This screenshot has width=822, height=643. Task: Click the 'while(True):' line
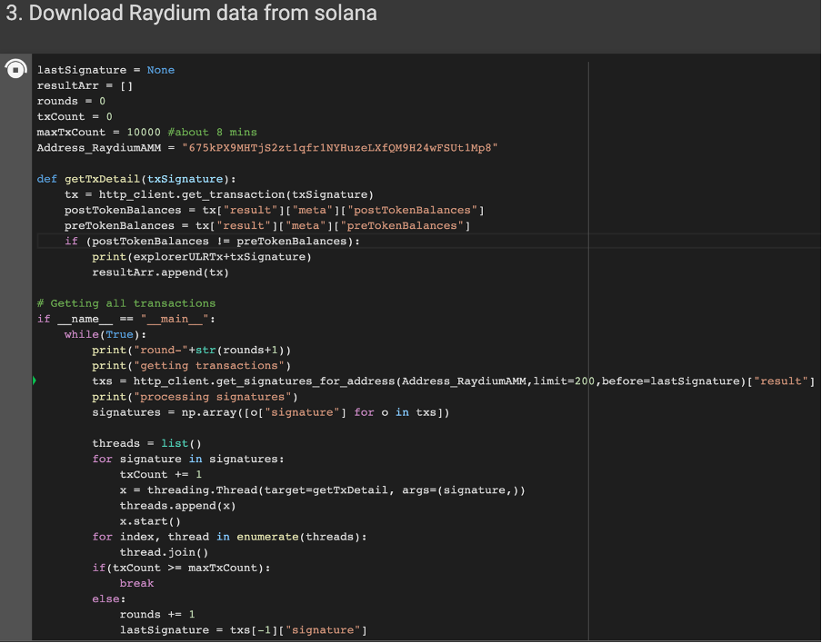tap(105, 334)
